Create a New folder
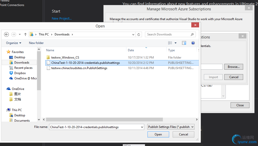Viewport: 258px width, 146px height. click(36, 43)
